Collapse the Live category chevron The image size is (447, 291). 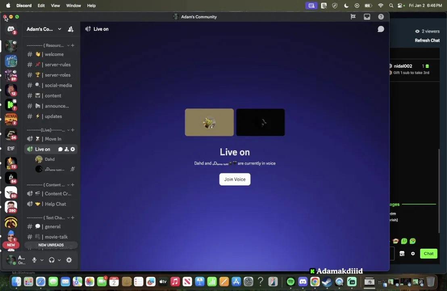pyautogui.click(x=68, y=130)
